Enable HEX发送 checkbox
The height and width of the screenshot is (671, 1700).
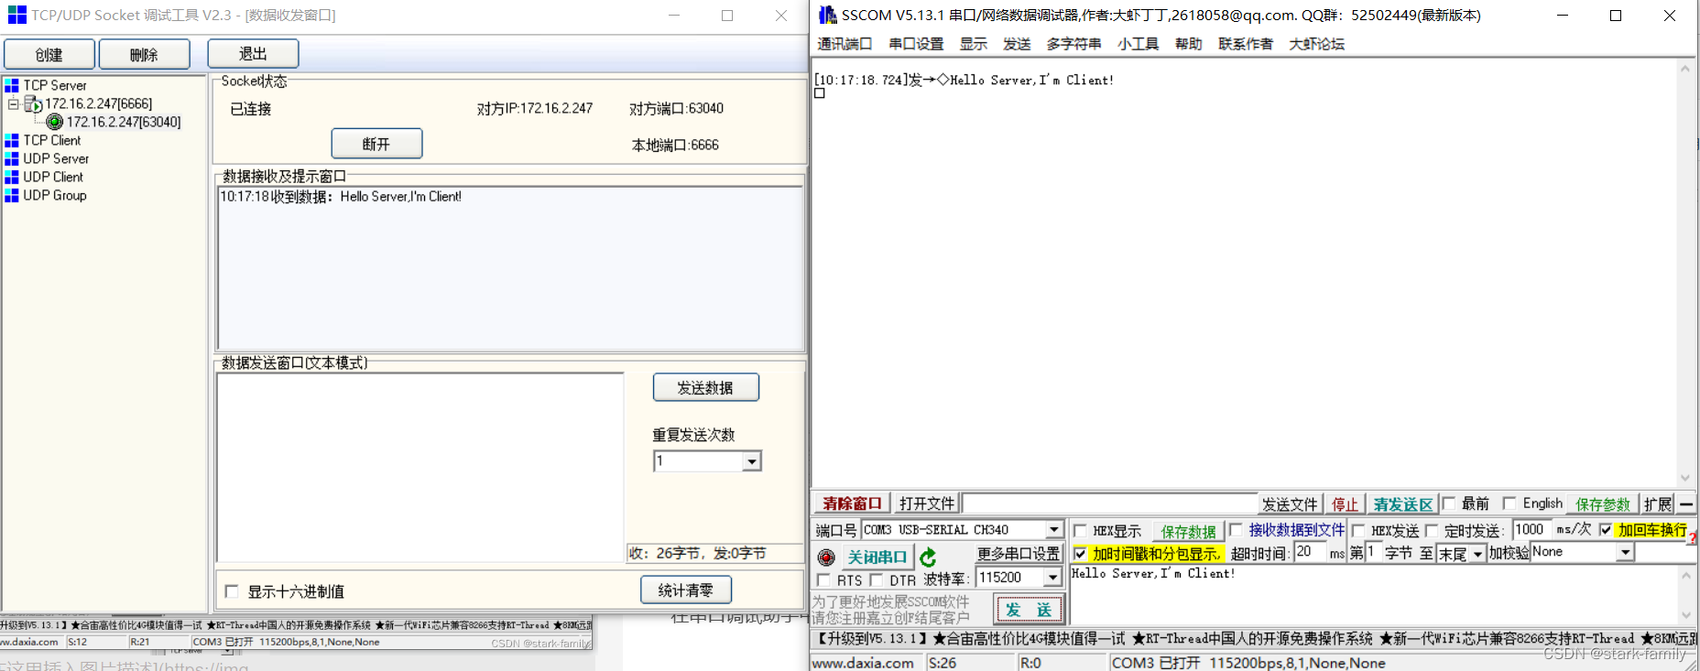pyautogui.click(x=1358, y=530)
